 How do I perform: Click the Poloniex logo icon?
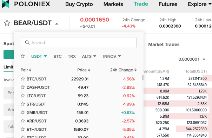(5, 4)
